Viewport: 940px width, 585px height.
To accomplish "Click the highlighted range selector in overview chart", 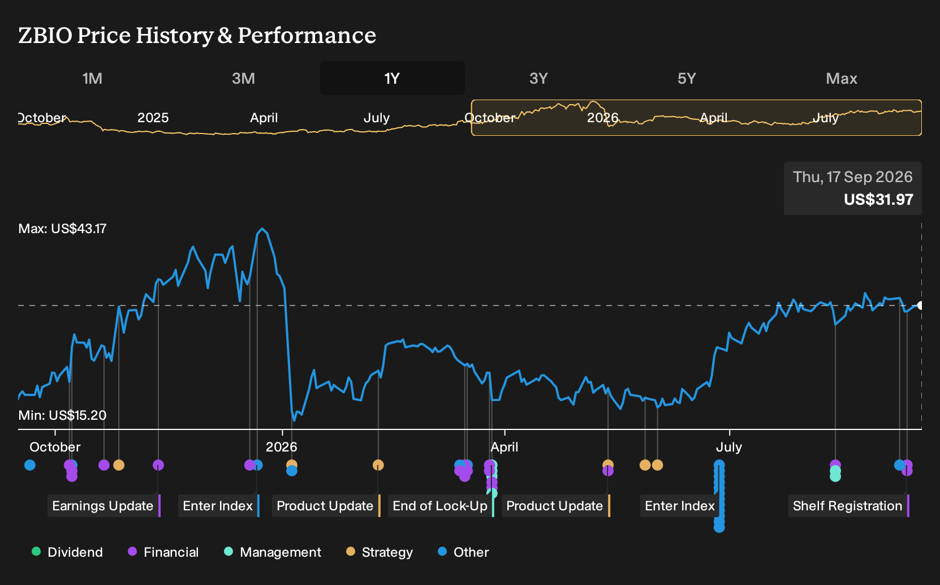I will click(x=696, y=118).
